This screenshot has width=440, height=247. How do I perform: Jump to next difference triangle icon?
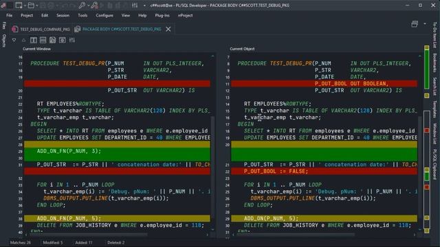14,40
